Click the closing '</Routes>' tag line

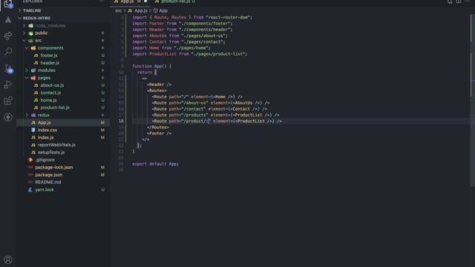pos(158,128)
